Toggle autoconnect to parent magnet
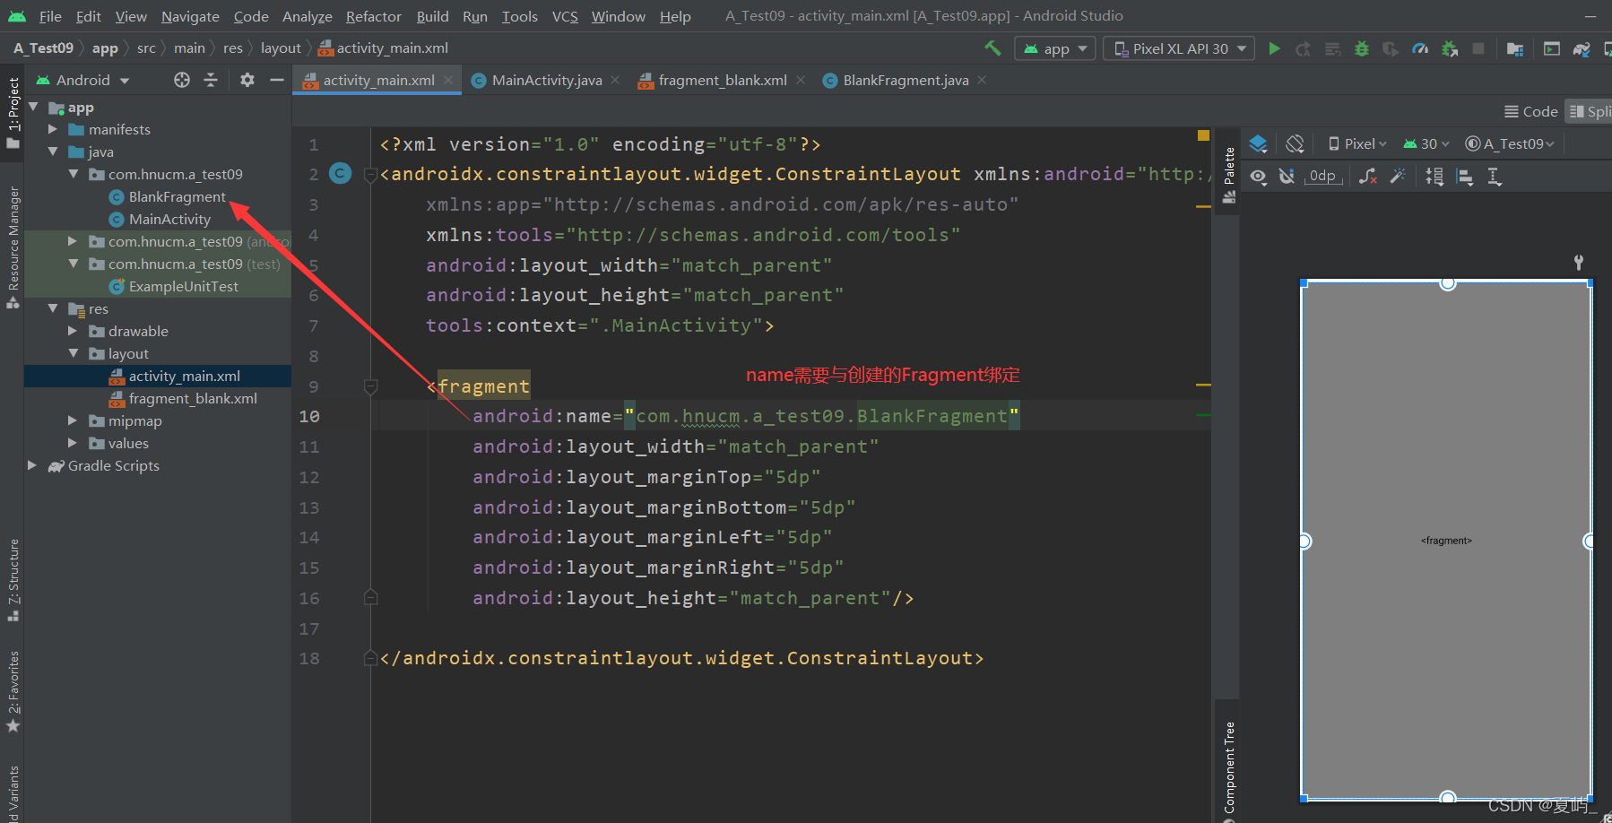 [1287, 177]
